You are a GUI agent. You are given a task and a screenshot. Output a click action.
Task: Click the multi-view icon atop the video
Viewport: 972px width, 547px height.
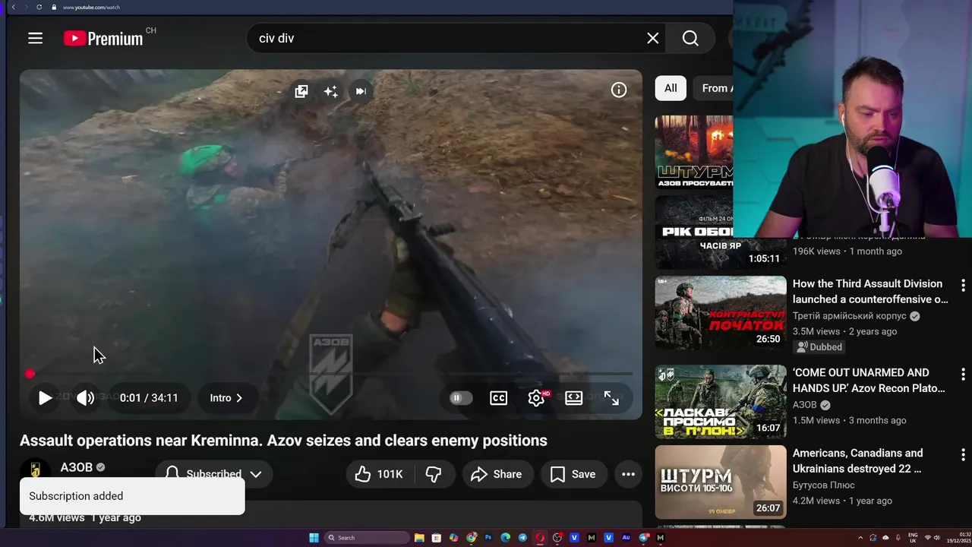301,91
